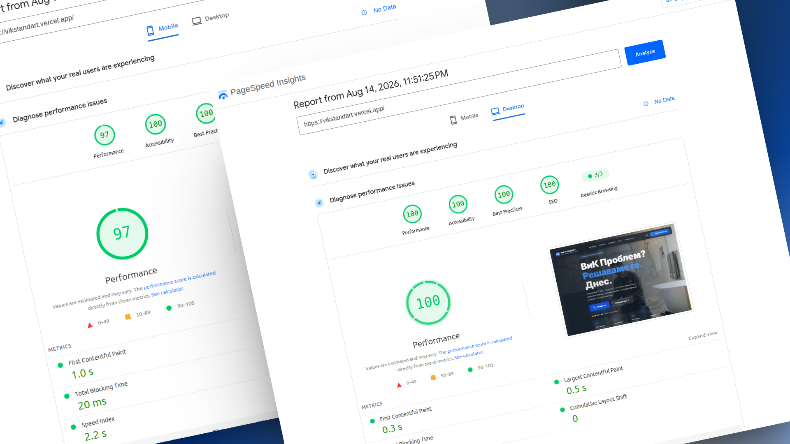Click 'Discover what your real users' heading in the back-left report
790x444 pixels.
(80, 73)
